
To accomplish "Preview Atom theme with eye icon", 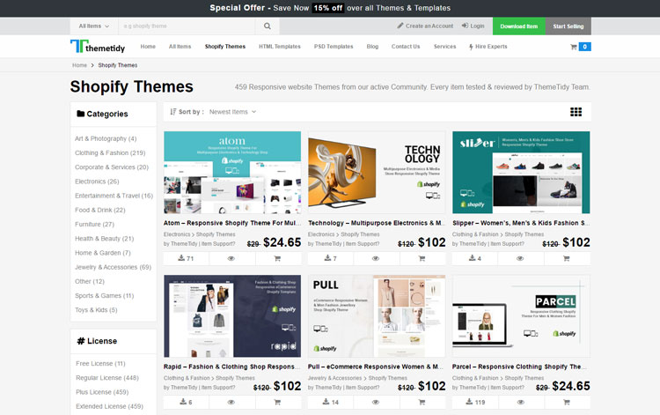I will (231, 259).
